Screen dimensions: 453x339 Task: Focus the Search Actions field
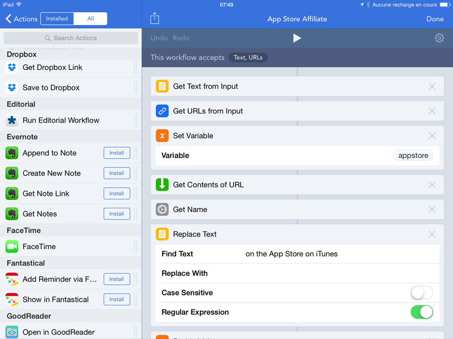pyautogui.click(x=71, y=38)
